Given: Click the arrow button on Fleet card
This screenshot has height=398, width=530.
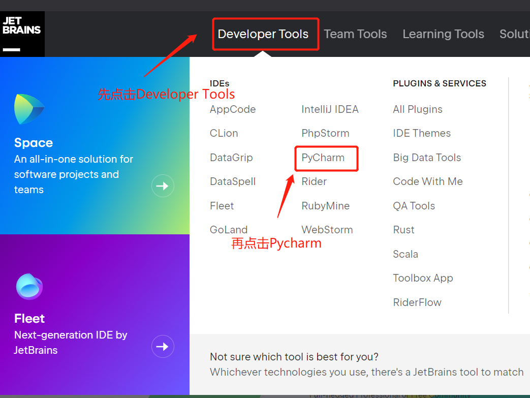Looking at the screenshot, I should (x=163, y=346).
